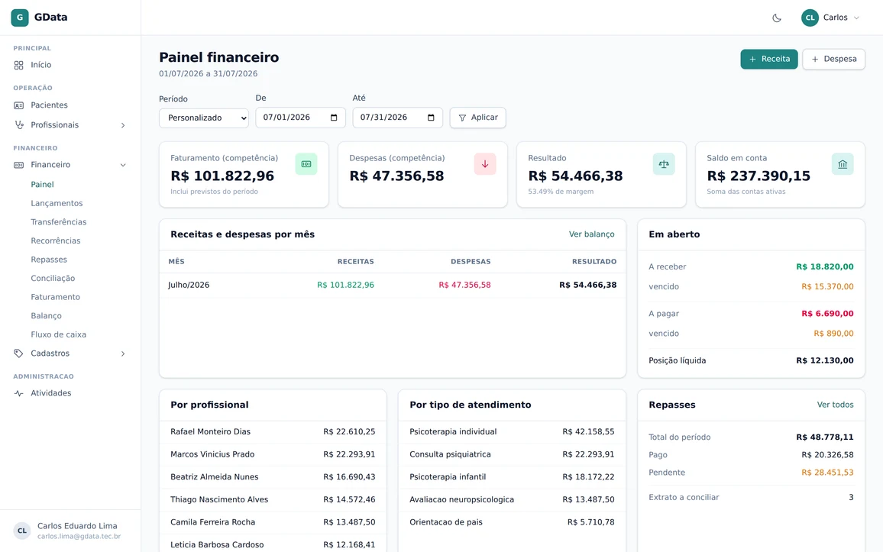Image resolution: width=883 pixels, height=552 pixels.
Task: Click the Cadastros tag icon
Action: pos(18,353)
